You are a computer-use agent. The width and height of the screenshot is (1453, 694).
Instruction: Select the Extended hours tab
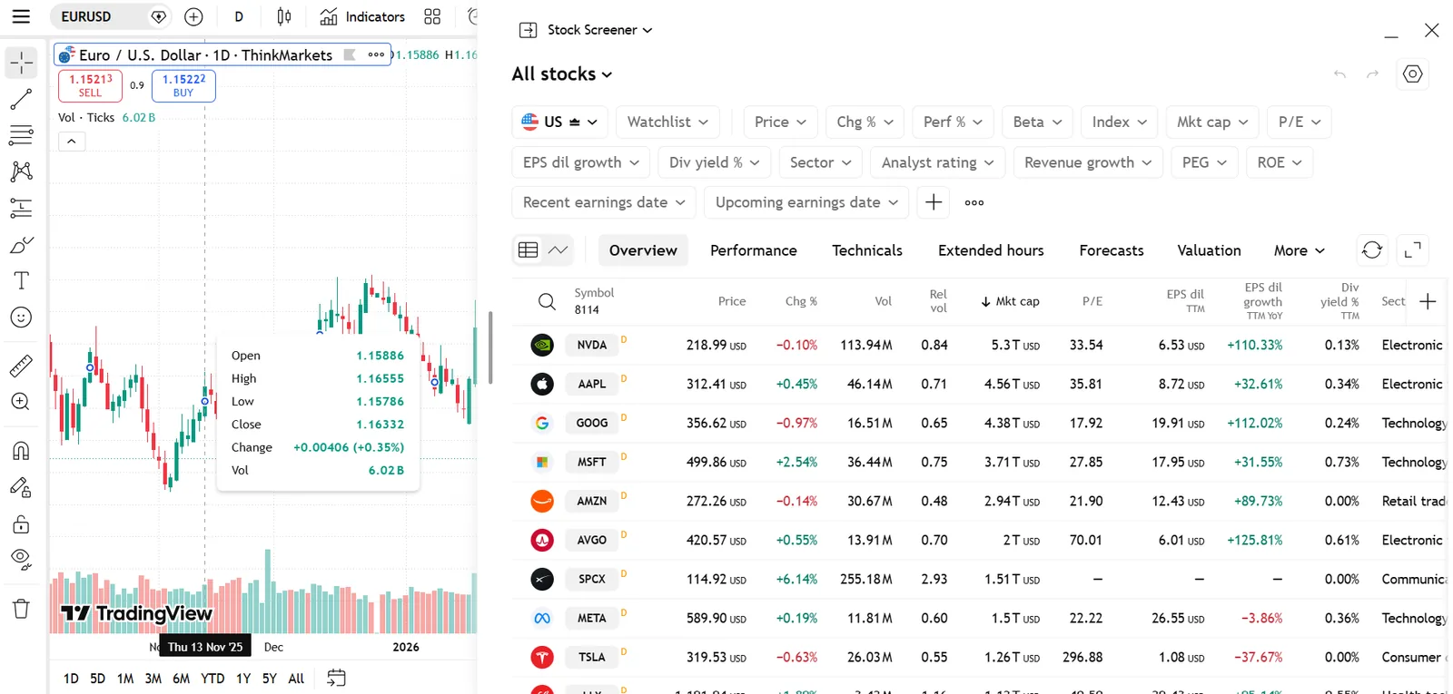coord(991,250)
